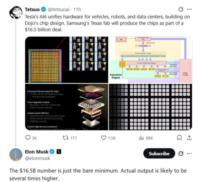The image size is (200, 182).
Task: Click Elon Musk's rocket avatar
Action: tap(16, 155)
